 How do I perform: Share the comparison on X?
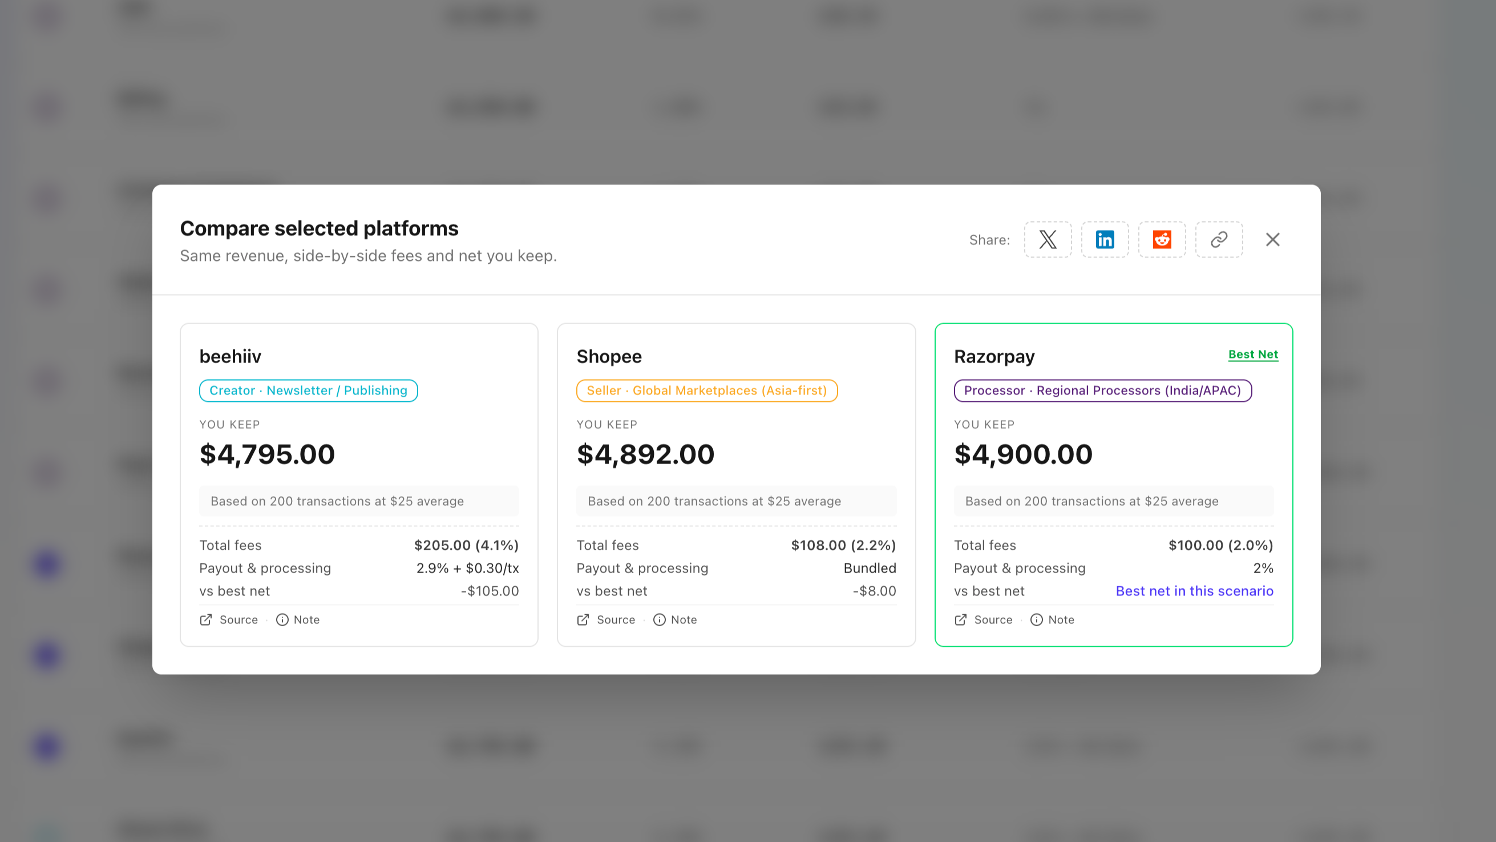click(1047, 239)
